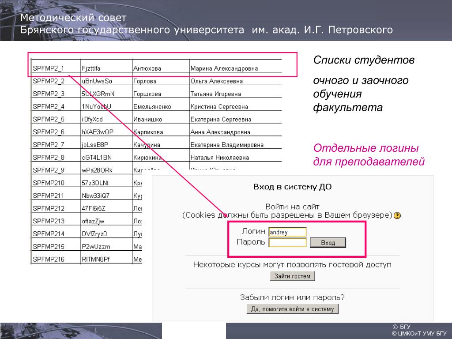Click name cell Екатерина Владимировна
Screen dimensions: 452x339
pos(235,143)
